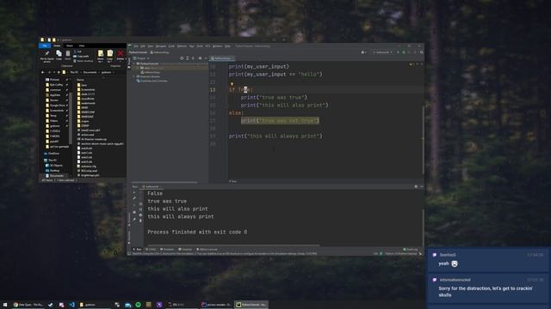This screenshot has height=309, width=551.
Task: Click the wrench icon in the Run panel
Action: coord(134,198)
